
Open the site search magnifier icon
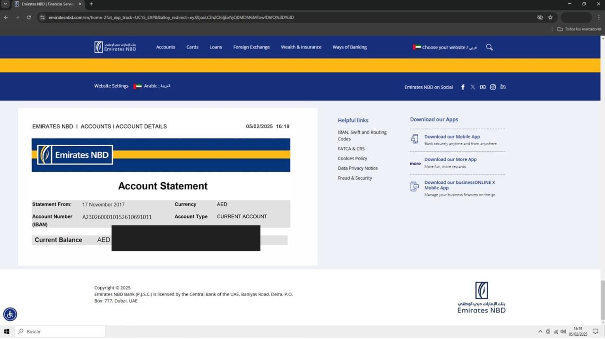(489, 47)
